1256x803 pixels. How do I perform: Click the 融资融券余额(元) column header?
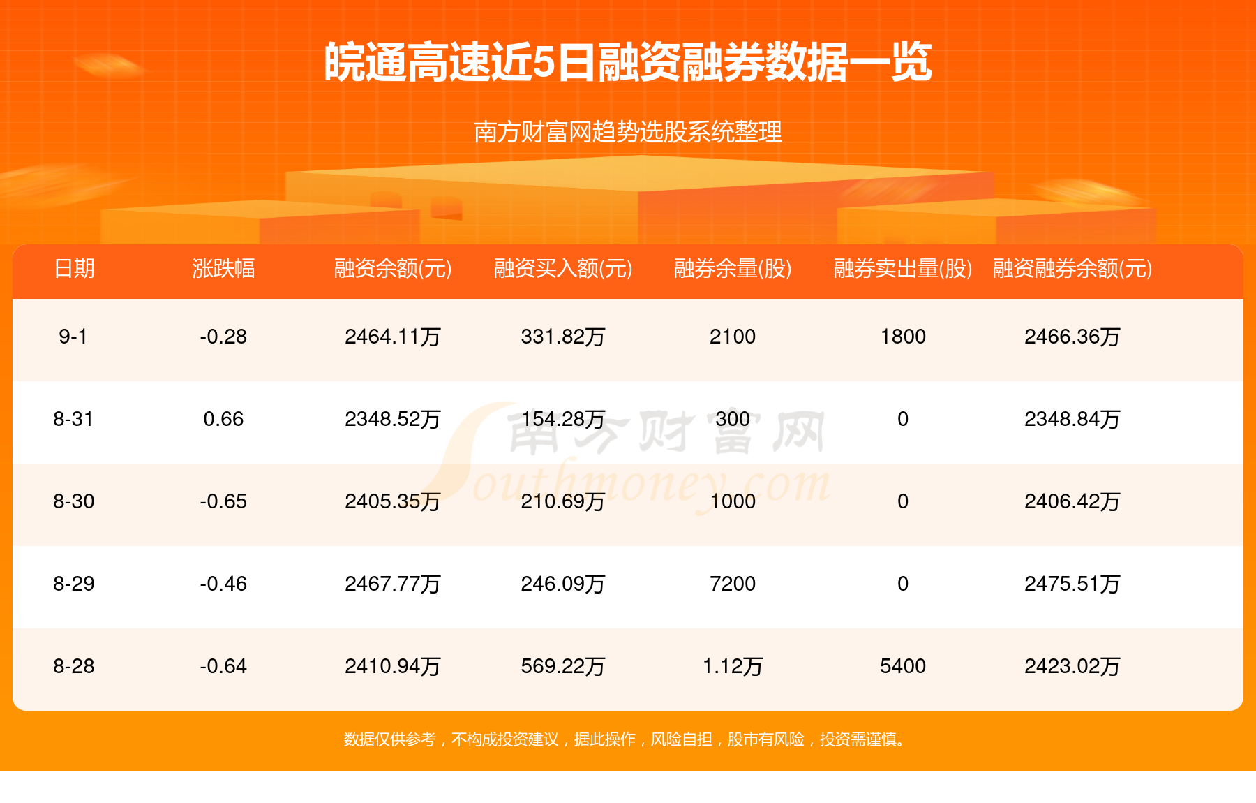(x=1072, y=268)
